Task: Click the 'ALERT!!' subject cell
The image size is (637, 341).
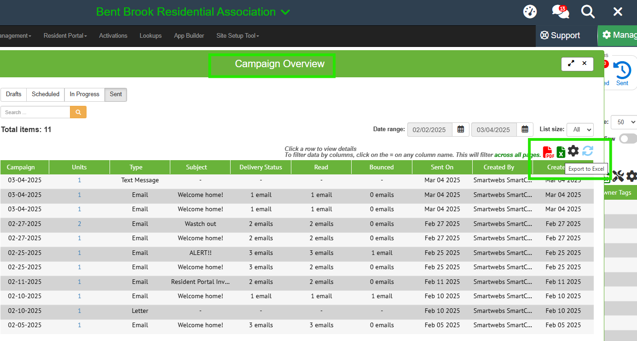Action: [x=200, y=253]
